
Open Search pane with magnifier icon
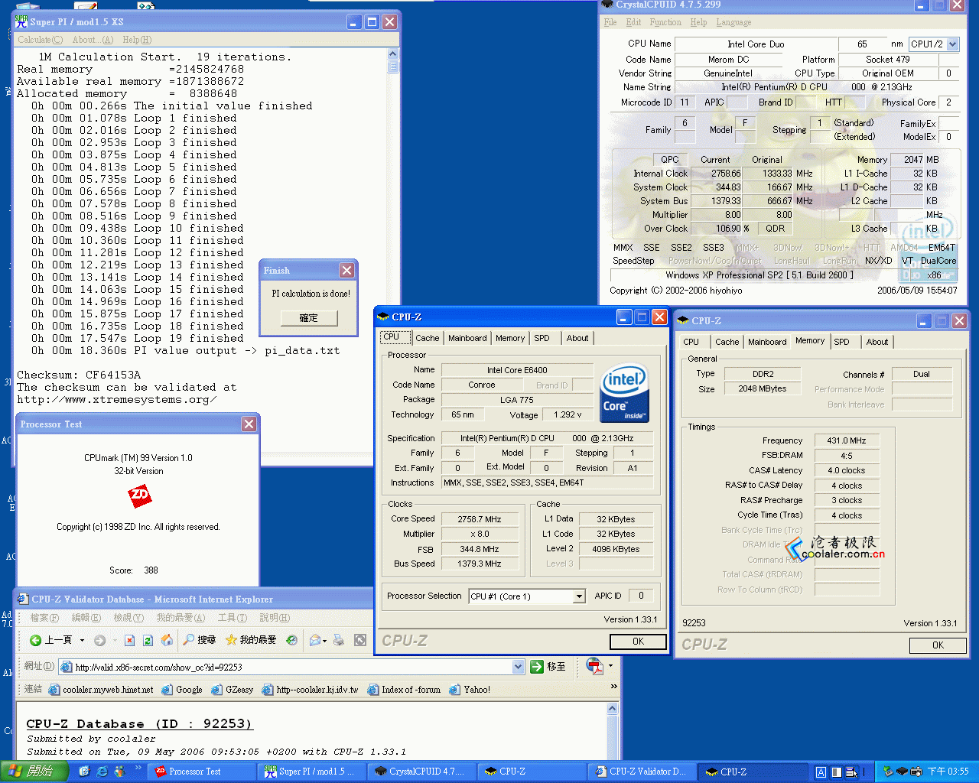click(199, 640)
